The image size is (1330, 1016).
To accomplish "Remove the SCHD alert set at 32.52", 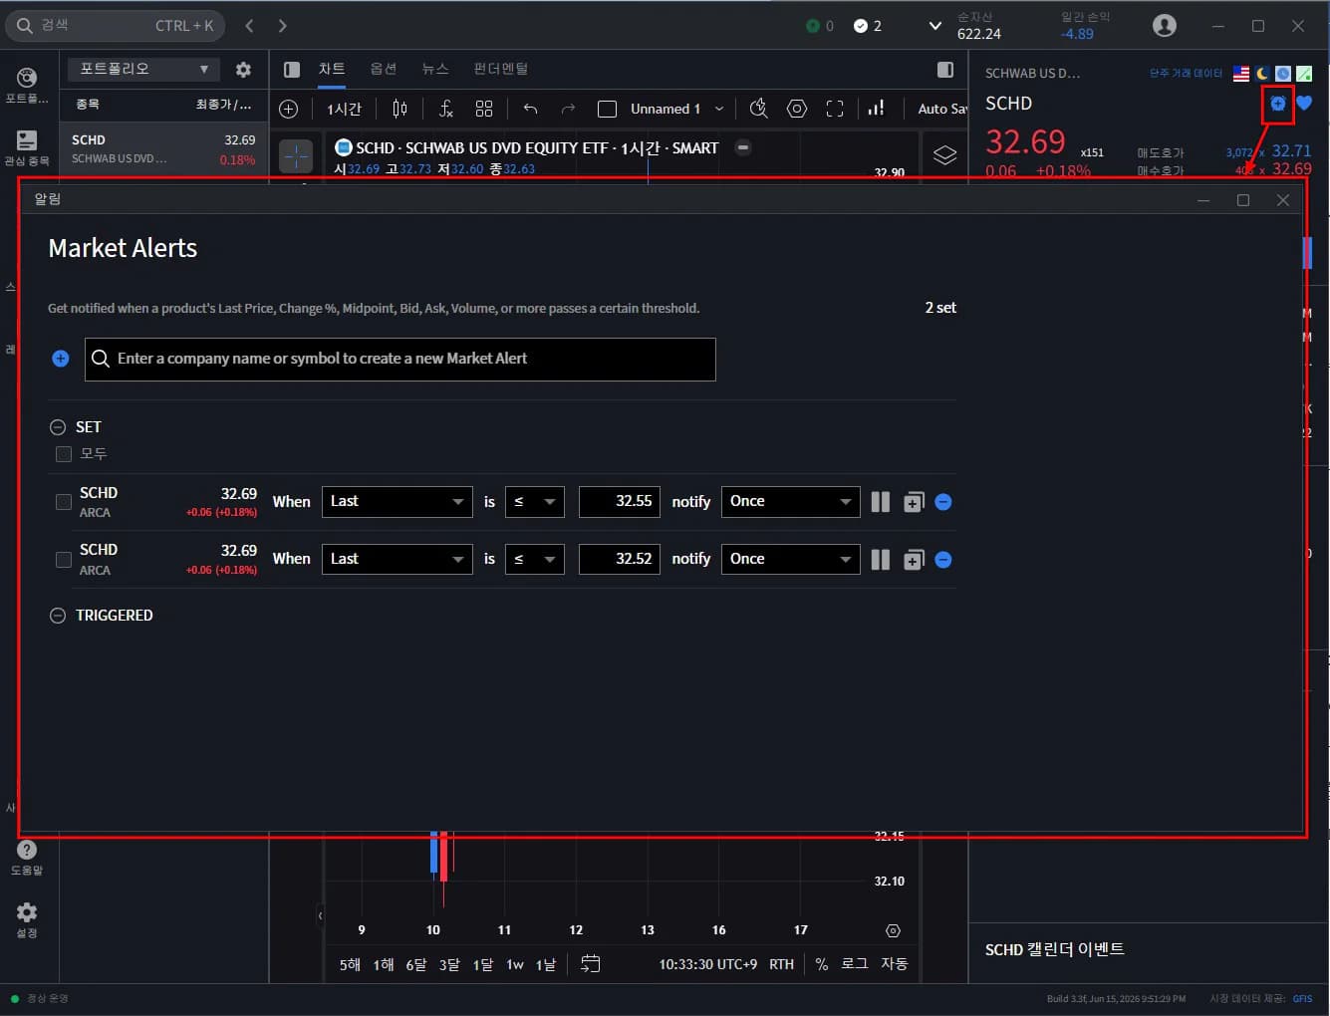I will click(x=943, y=560).
